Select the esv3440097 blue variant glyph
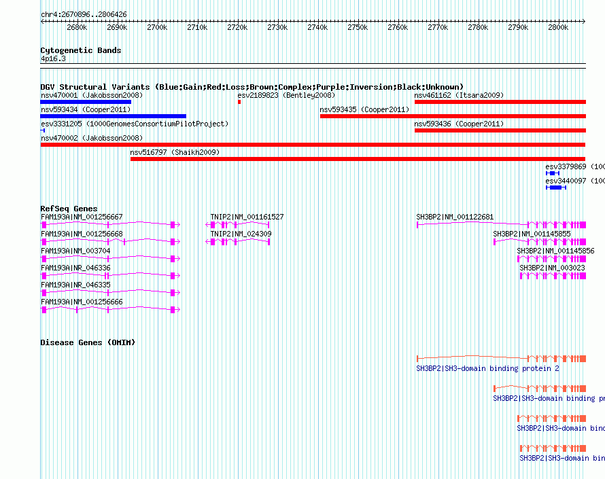This screenshot has height=479, width=605. point(556,188)
